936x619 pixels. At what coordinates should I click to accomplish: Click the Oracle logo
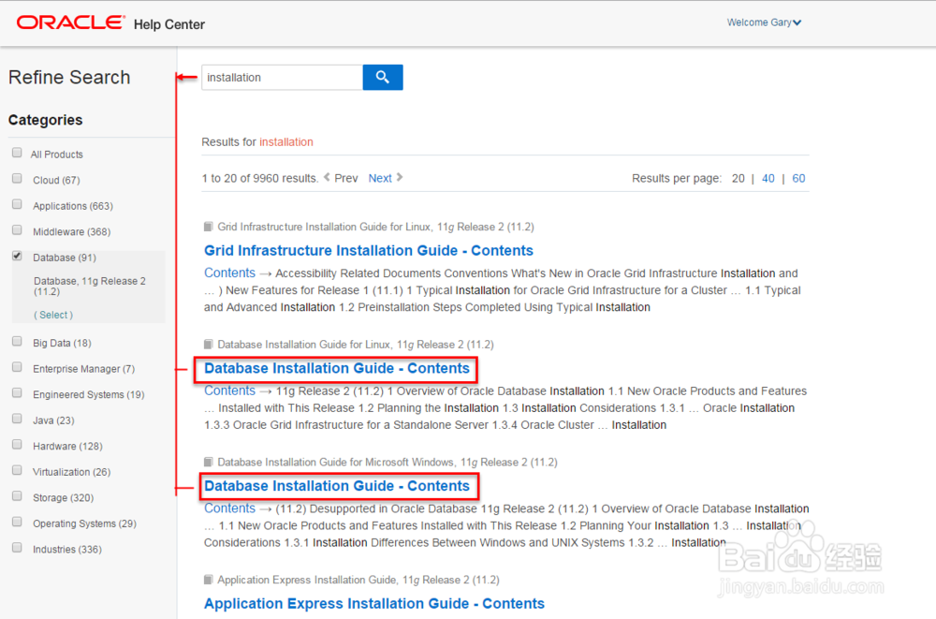pyautogui.click(x=70, y=22)
